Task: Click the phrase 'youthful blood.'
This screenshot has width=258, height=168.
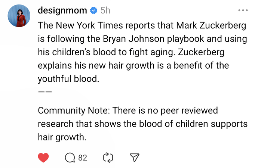Action: coord(69,79)
